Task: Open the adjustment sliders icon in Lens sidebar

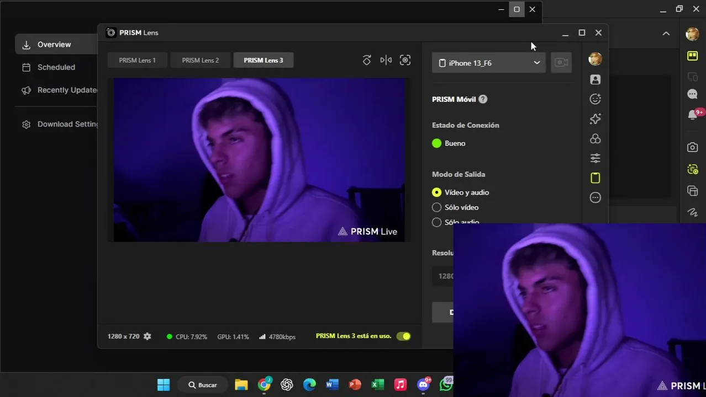Action: coord(595,158)
